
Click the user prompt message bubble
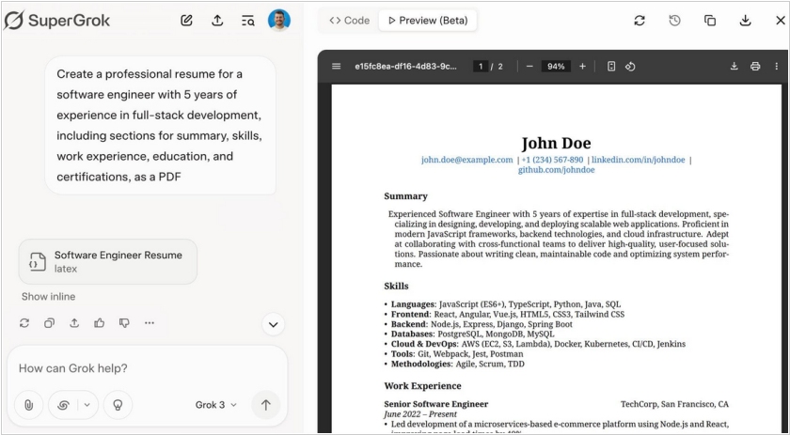[x=160, y=125]
